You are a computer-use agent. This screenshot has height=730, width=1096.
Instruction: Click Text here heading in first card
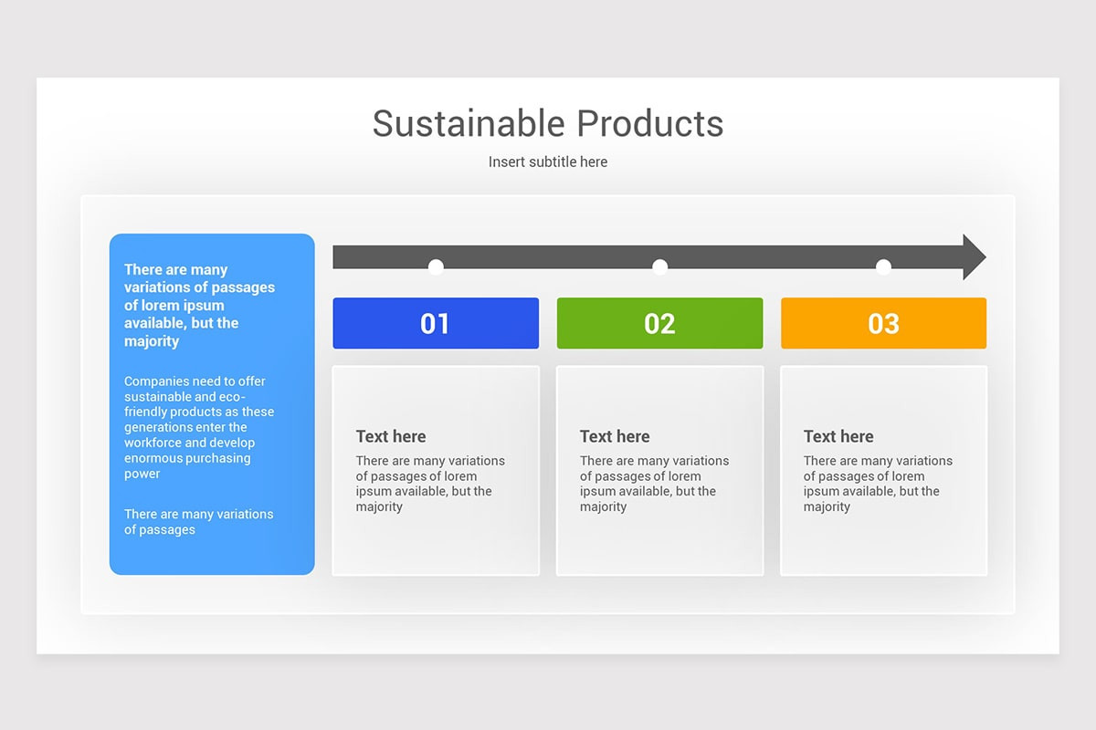[391, 436]
